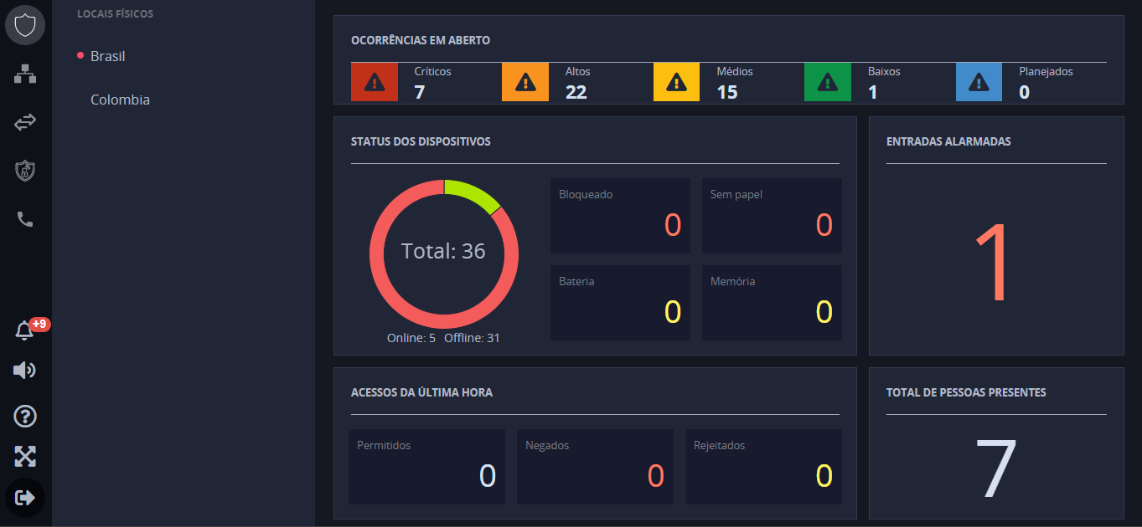Toggle the sound speaker icon
This screenshot has width=1142, height=527.
[25, 371]
